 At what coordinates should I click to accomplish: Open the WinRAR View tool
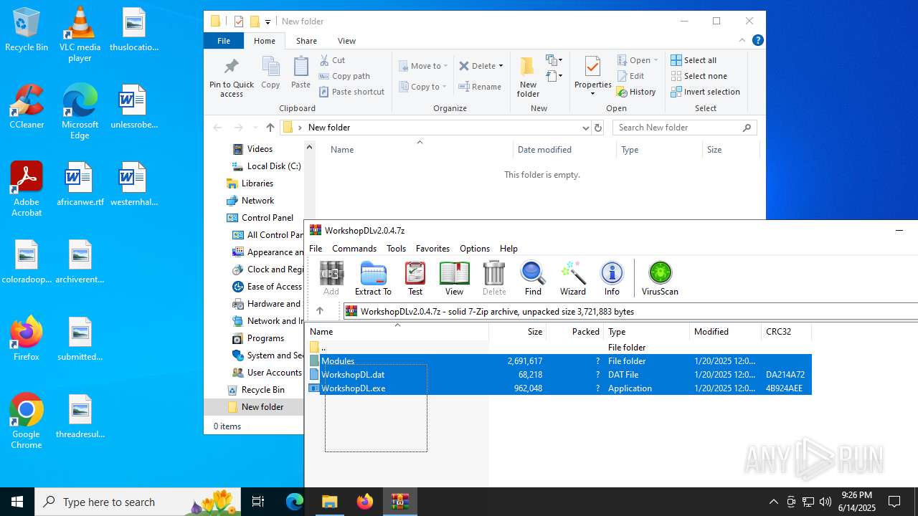[455, 278]
